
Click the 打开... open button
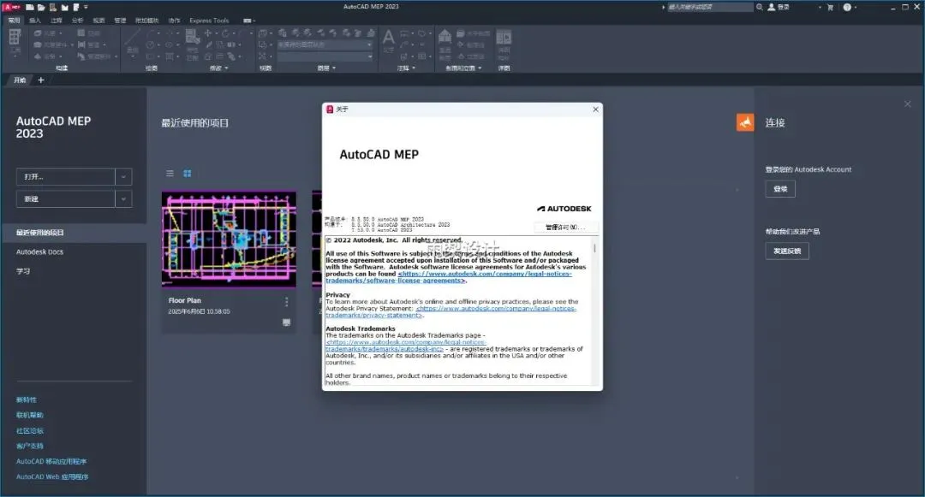click(x=65, y=177)
